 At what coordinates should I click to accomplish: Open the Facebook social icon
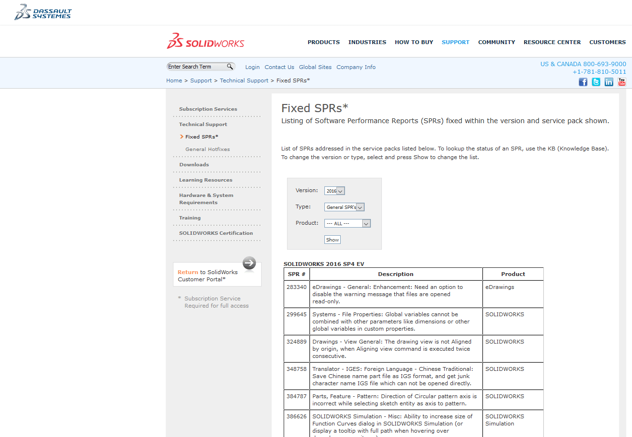click(583, 82)
